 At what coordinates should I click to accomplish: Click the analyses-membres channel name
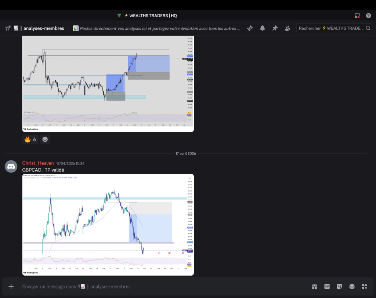tap(44, 28)
